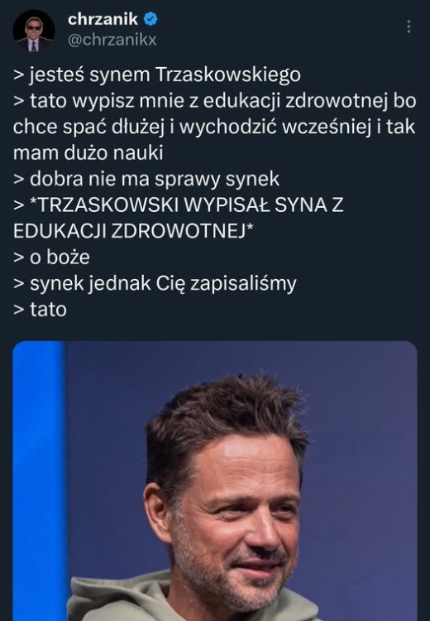Image resolution: width=430 pixels, height=621 pixels.
Task: Click the line 'jesteś synem Trzaskowskiego'
Action: [157, 75]
